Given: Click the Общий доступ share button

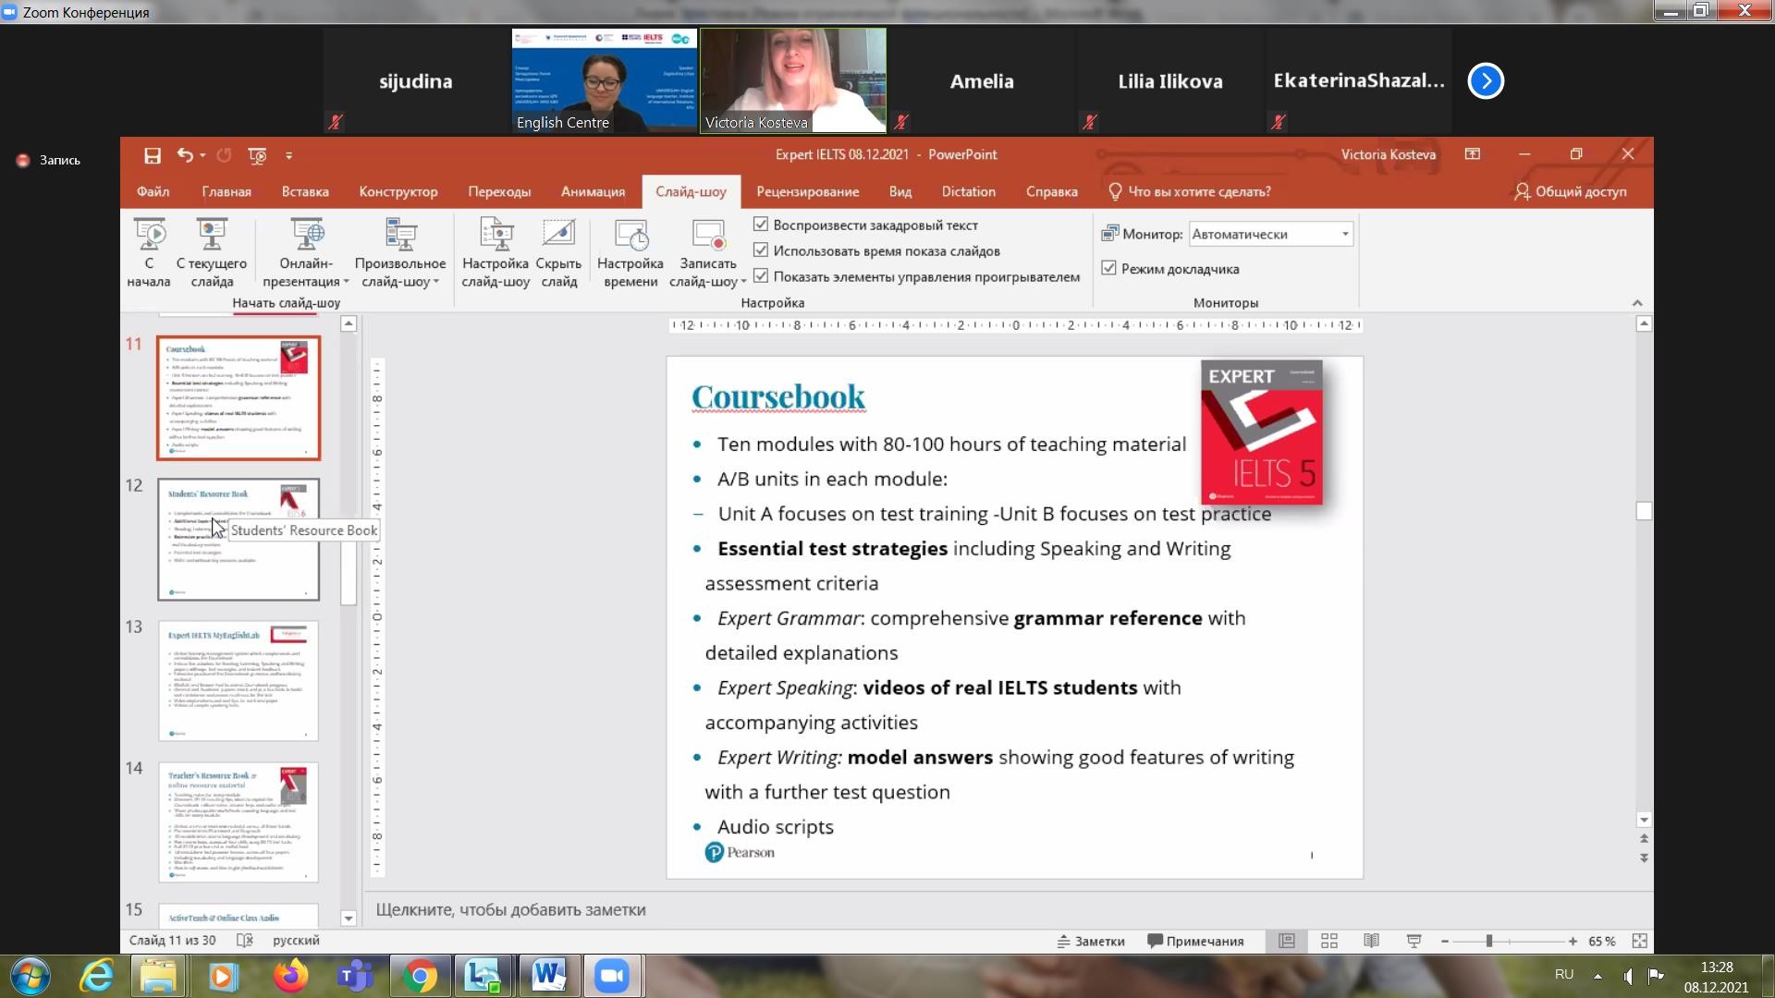Looking at the screenshot, I should pos(1570,191).
